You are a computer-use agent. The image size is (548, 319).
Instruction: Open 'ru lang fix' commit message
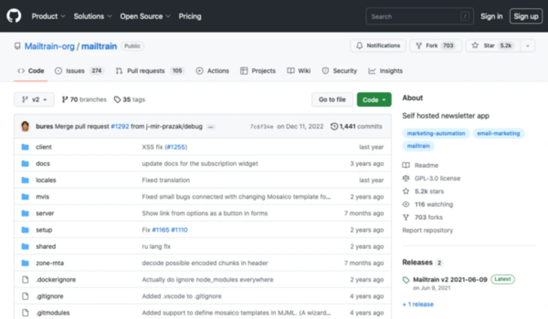pyautogui.click(x=156, y=247)
